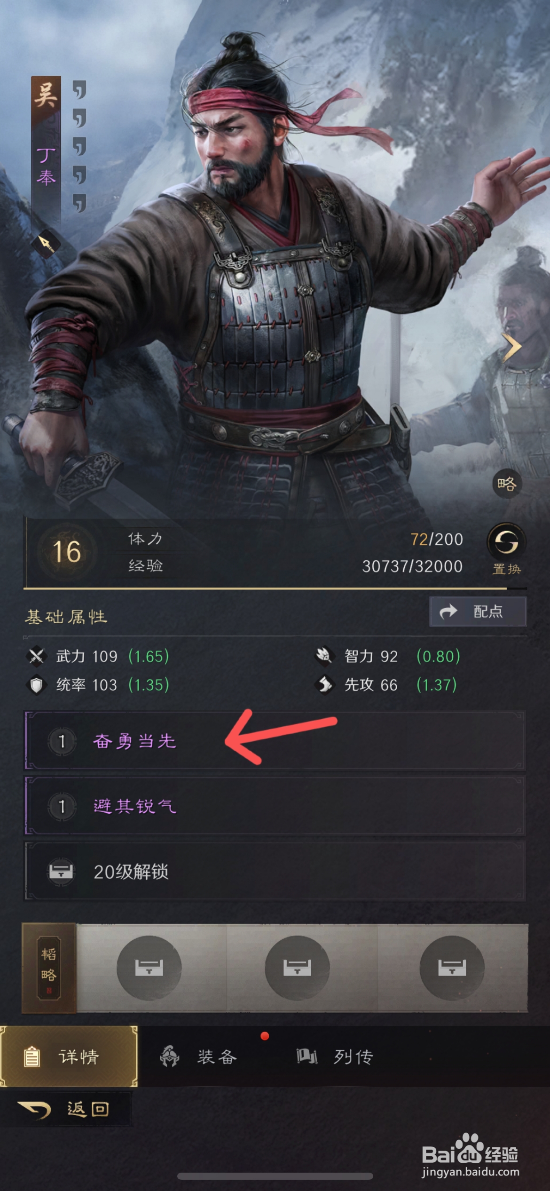Tap the 韬略 label tile
The width and height of the screenshot is (550, 1191).
[49, 969]
